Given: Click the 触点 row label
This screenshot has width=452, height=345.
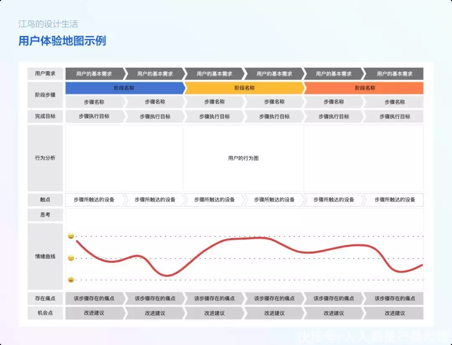Looking at the screenshot, I should click(x=45, y=200).
